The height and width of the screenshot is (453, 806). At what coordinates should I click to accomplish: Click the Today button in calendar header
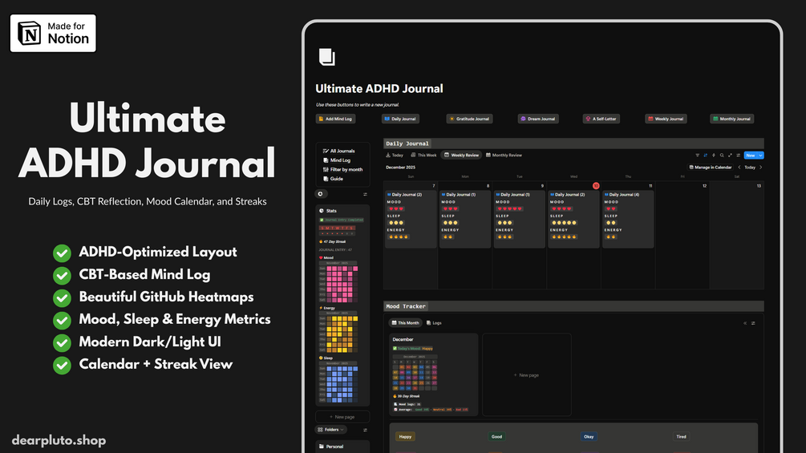pos(750,168)
